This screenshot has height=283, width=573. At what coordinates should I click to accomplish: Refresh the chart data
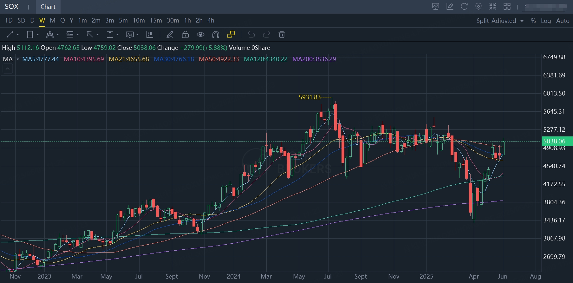tap(464, 7)
